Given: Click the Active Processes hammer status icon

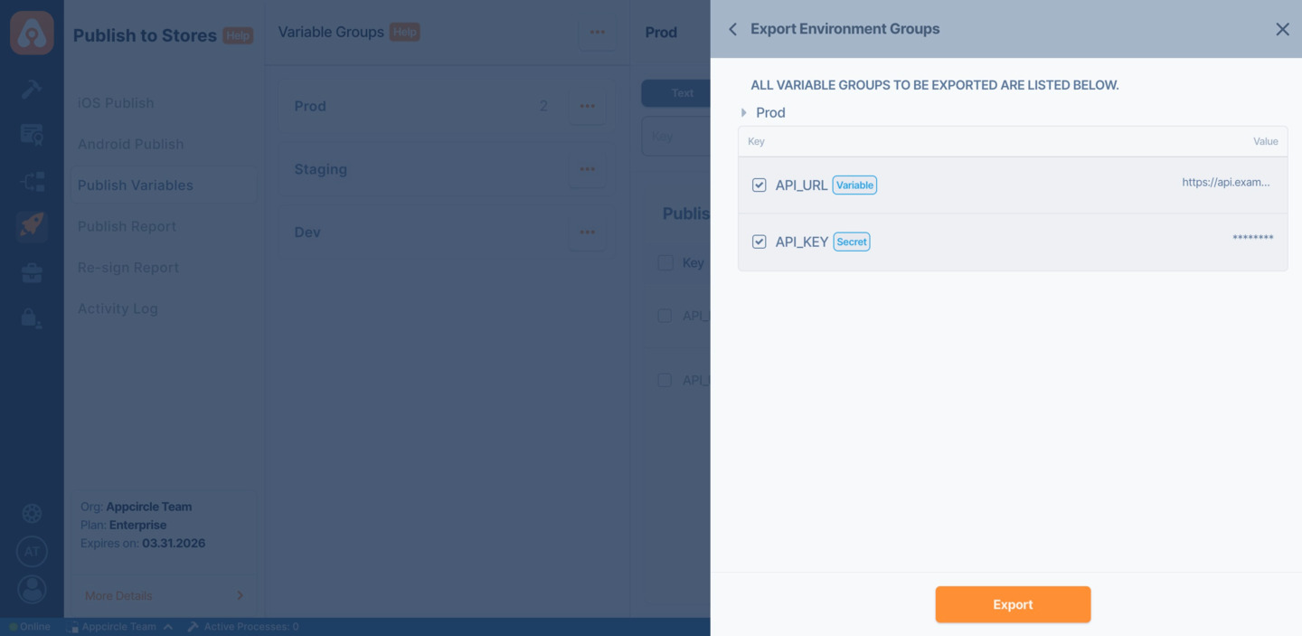Looking at the screenshot, I should [192, 625].
